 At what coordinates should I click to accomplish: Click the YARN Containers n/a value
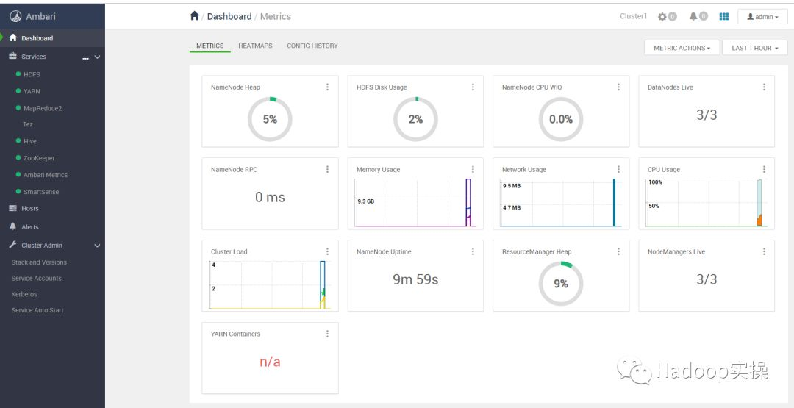270,362
